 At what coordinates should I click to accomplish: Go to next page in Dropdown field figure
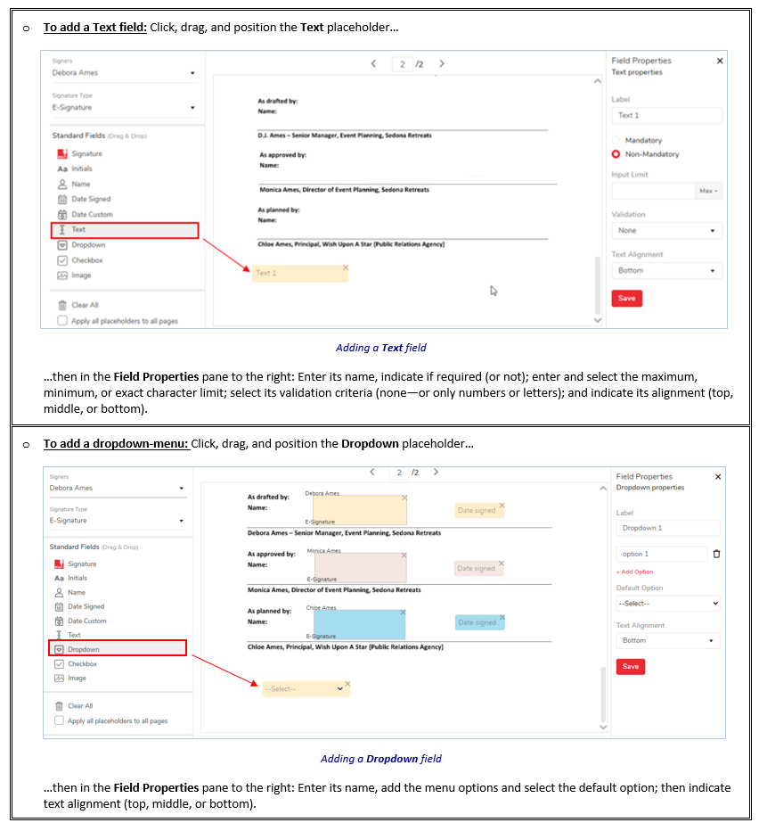[436, 472]
